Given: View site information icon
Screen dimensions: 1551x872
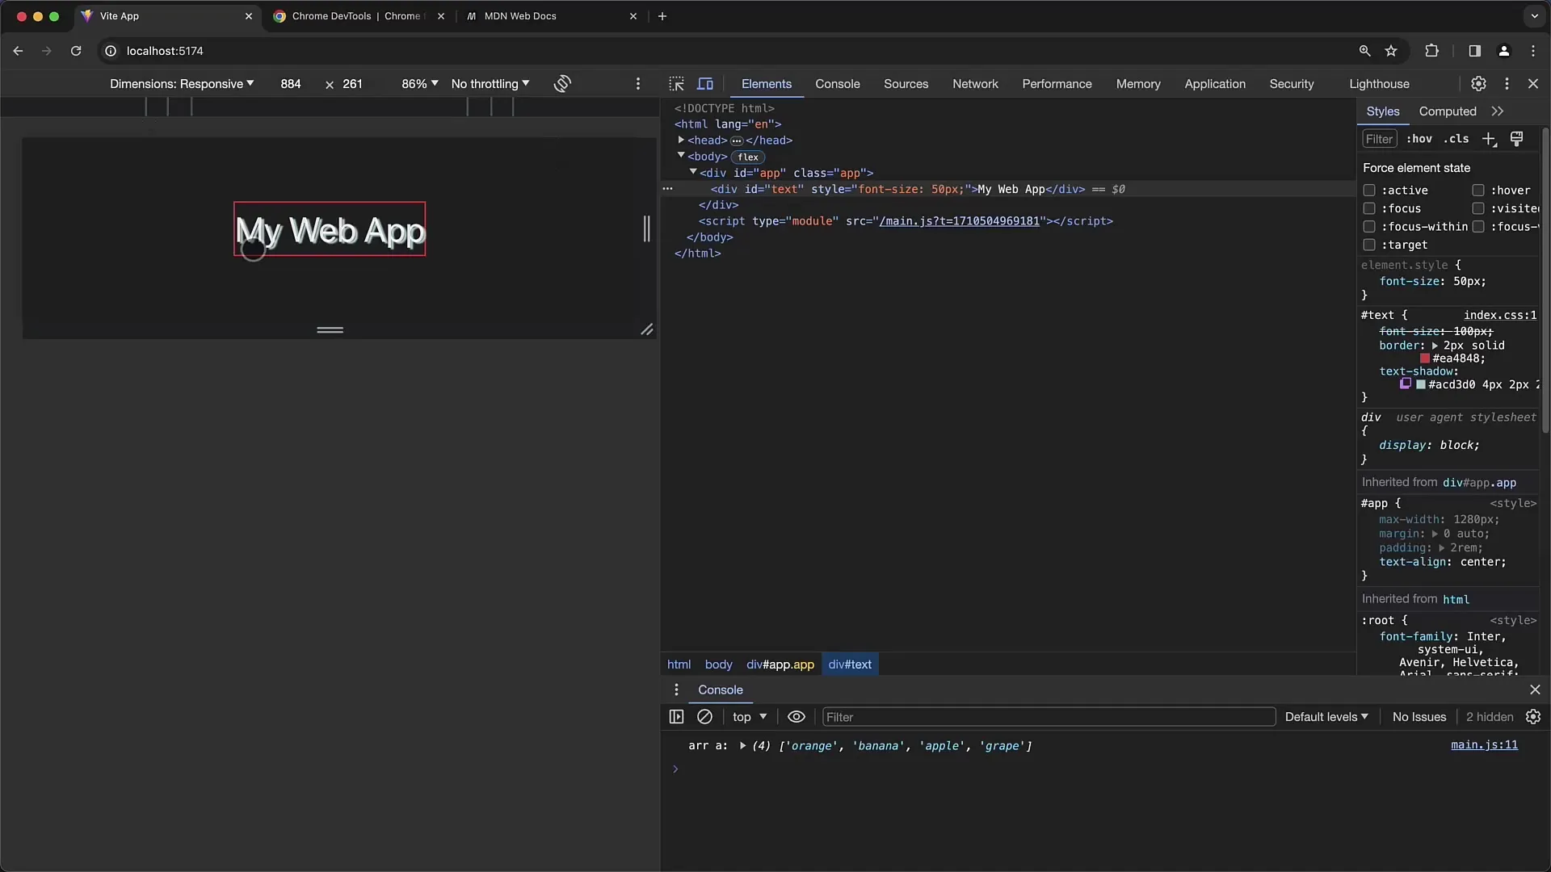Looking at the screenshot, I should tap(111, 51).
